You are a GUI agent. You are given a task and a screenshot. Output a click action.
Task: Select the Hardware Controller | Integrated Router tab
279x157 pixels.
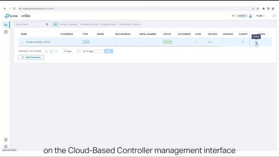tap(98, 24)
